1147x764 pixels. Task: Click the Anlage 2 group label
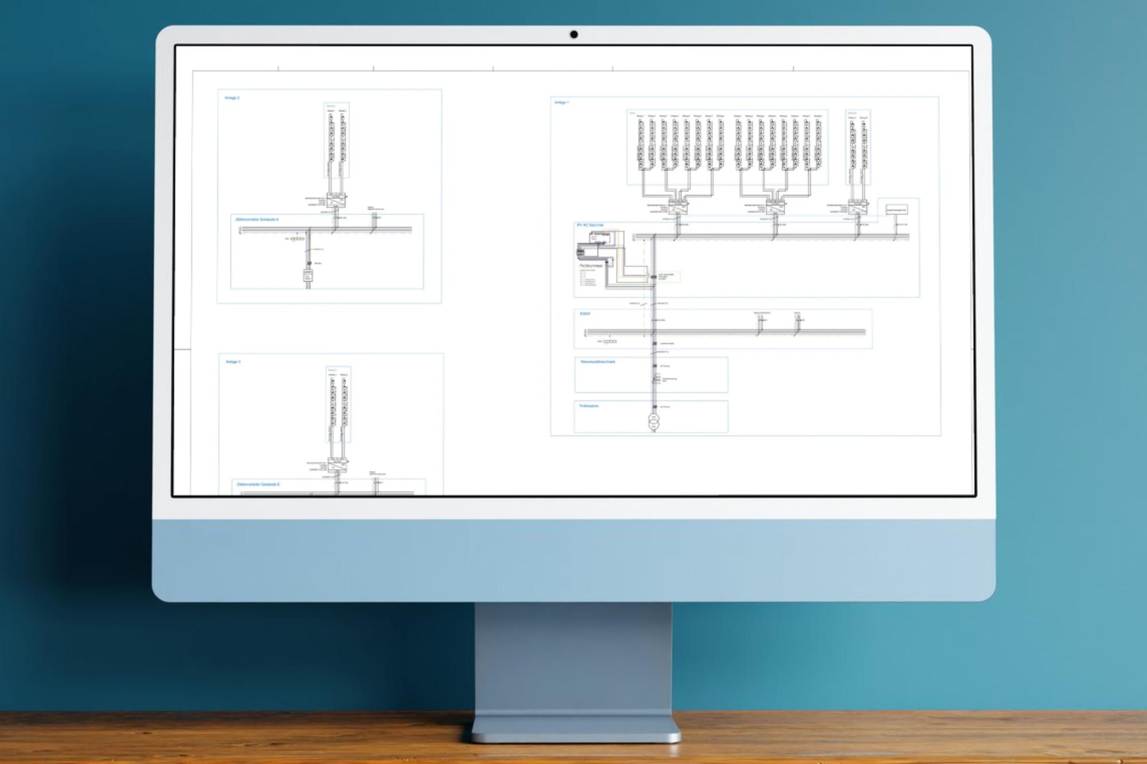(x=232, y=98)
